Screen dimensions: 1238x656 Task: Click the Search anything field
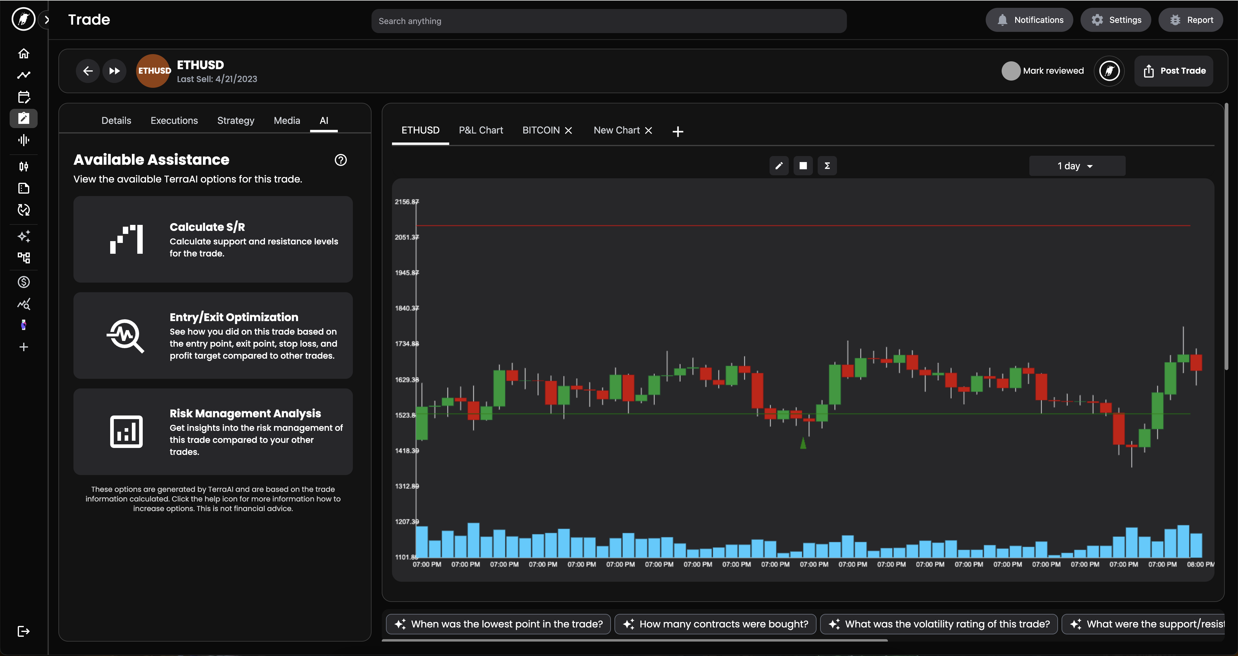[x=608, y=21]
